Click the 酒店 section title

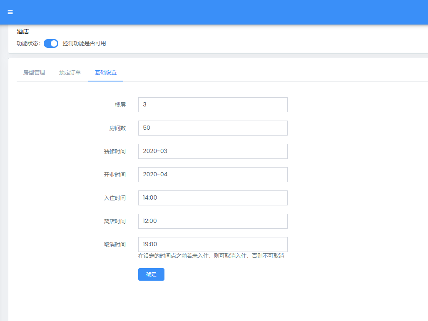(x=23, y=32)
